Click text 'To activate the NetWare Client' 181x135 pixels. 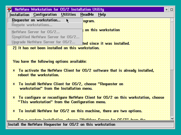pyautogui.click(x=46, y=70)
